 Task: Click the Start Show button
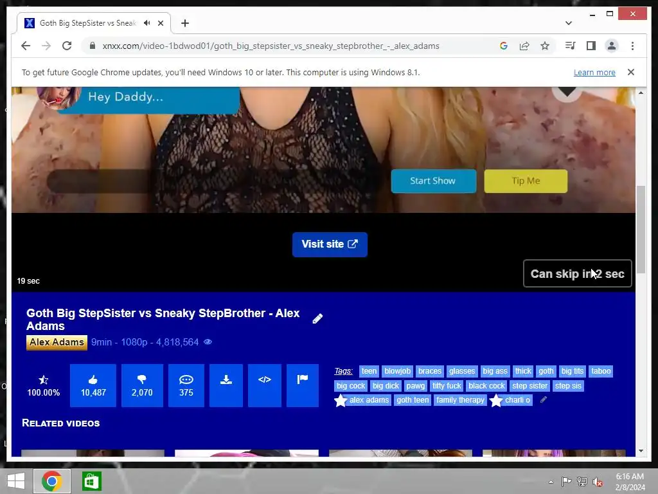434,181
